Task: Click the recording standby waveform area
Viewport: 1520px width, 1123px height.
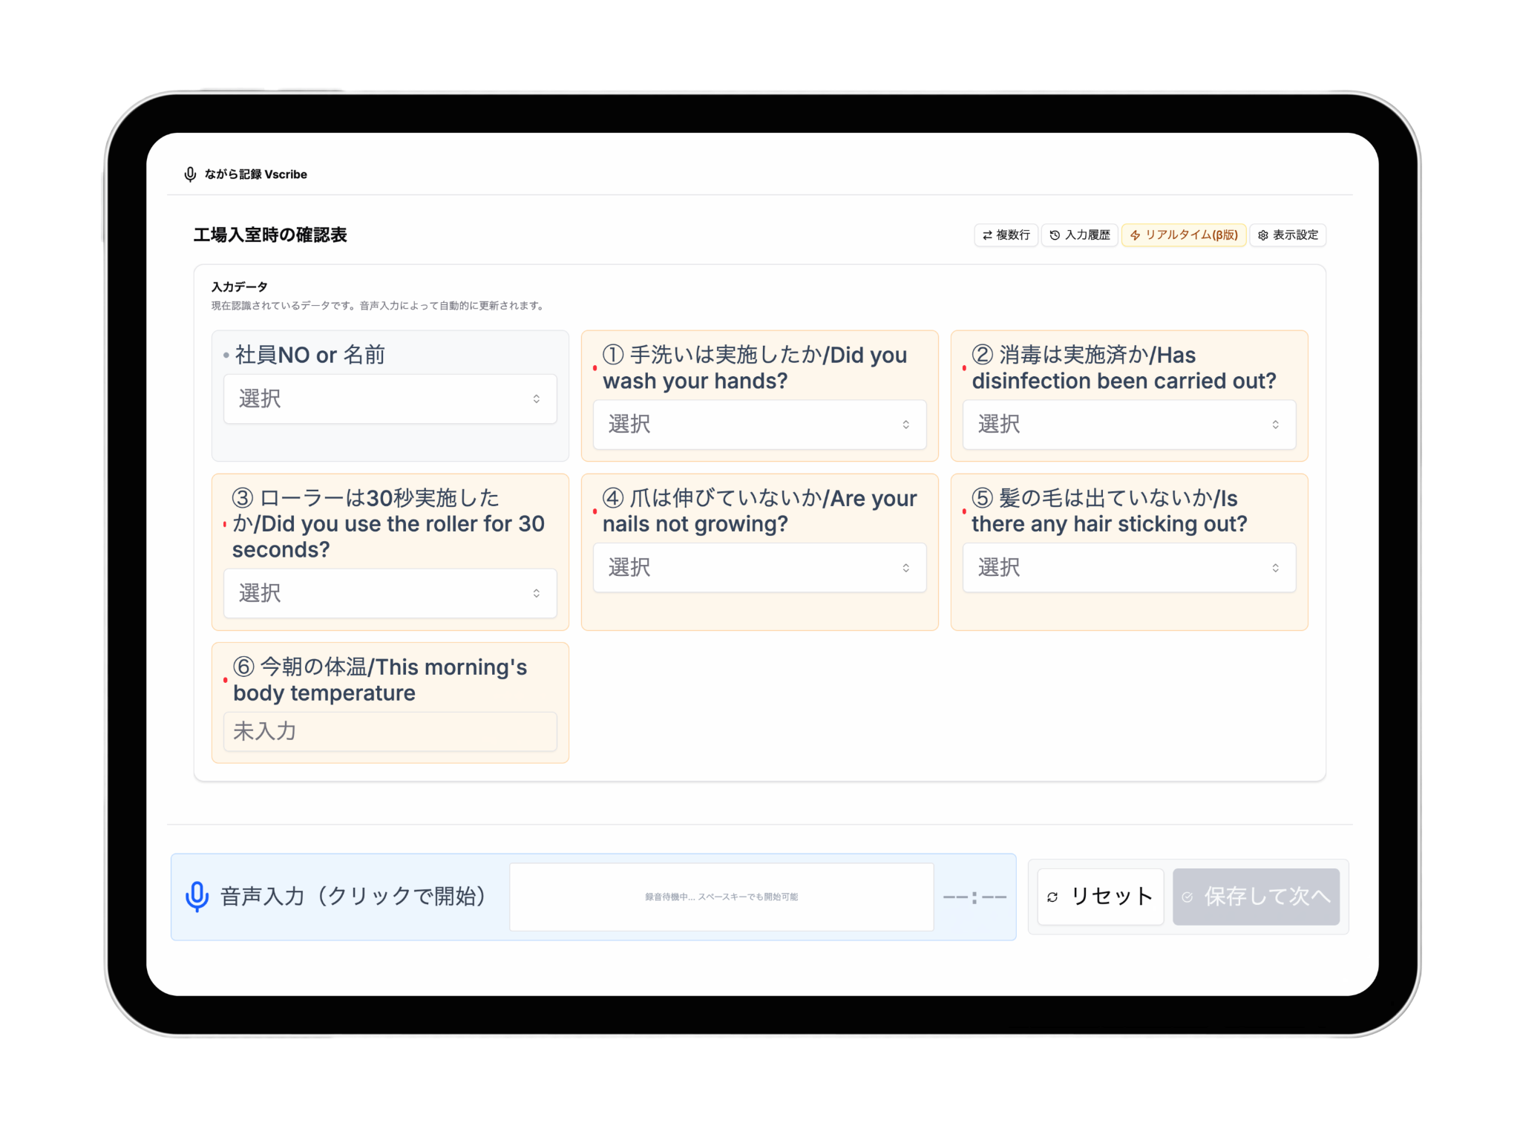Action: tap(721, 897)
